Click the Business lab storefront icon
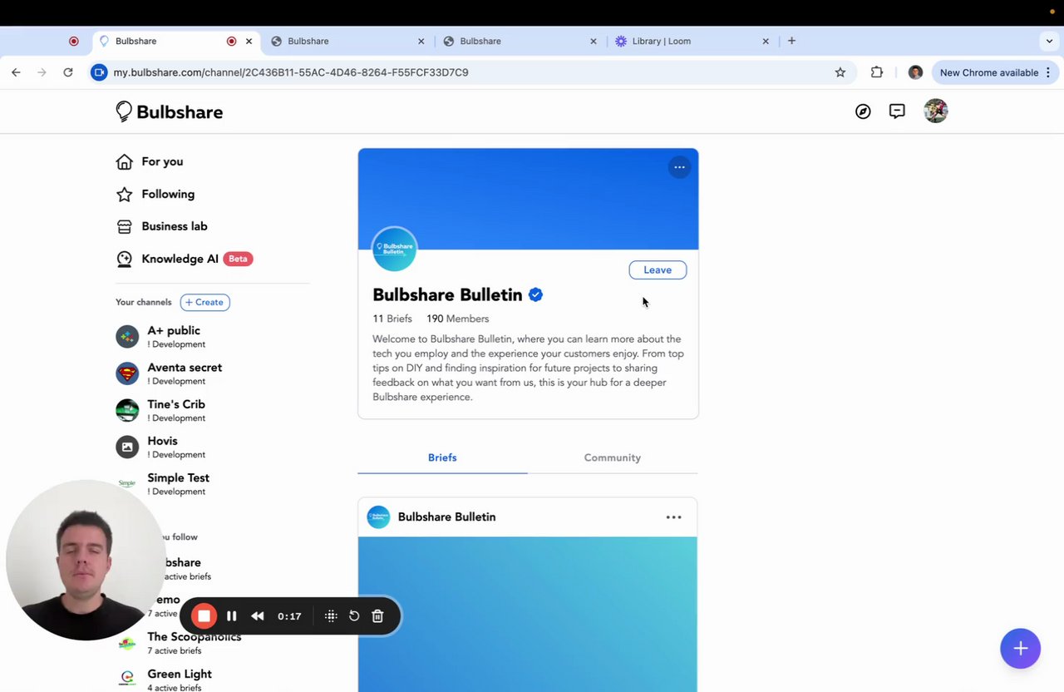1064x692 pixels. tap(124, 226)
